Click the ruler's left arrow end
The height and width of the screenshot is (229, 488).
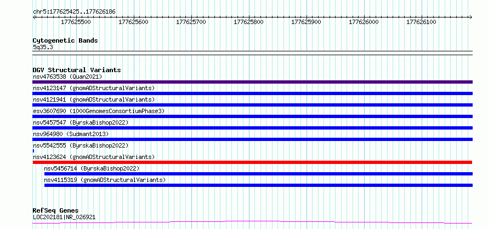(34, 17)
